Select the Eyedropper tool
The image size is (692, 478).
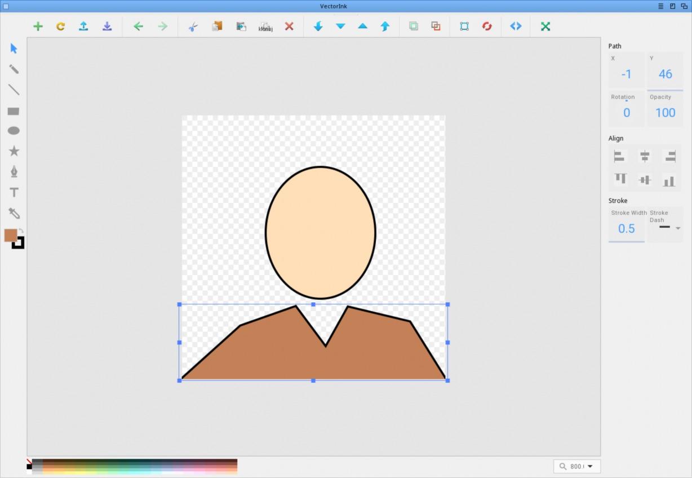14,213
